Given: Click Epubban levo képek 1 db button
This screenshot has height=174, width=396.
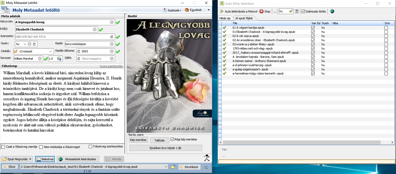Looking at the screenshot, I should (166, 148).
